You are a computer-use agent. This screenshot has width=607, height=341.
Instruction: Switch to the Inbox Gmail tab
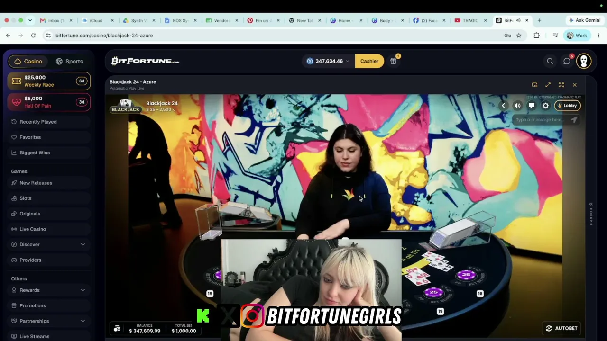click(56, 20)
